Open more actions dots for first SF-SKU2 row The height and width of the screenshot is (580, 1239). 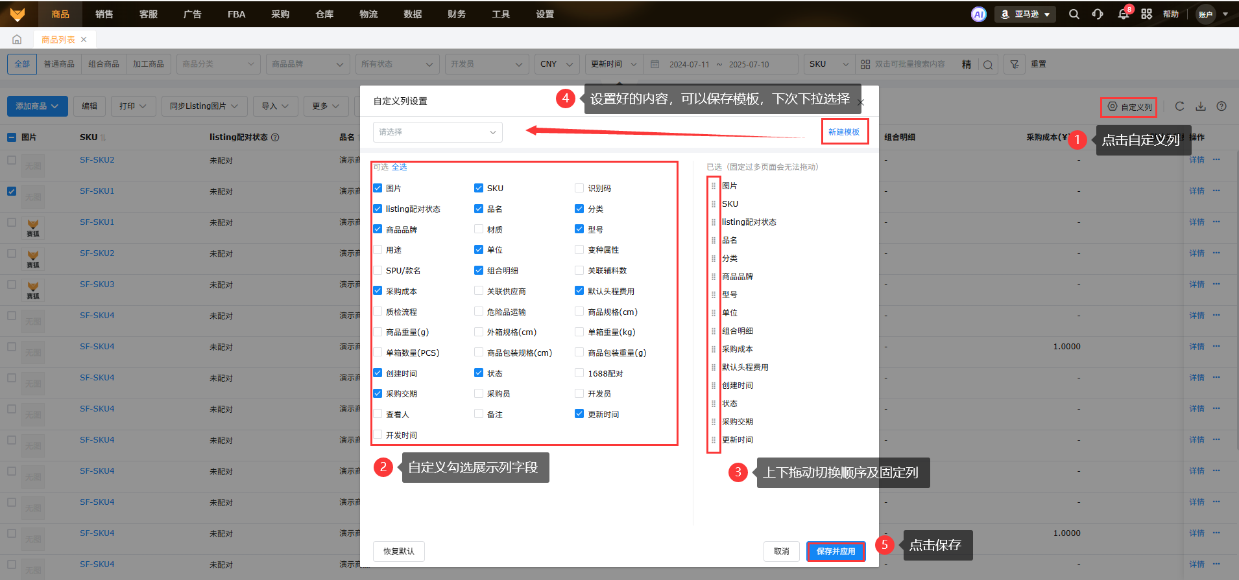(1216, 159)
